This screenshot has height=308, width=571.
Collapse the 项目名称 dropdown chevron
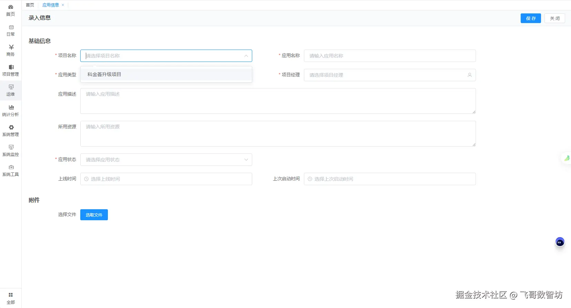coord(246,56)
